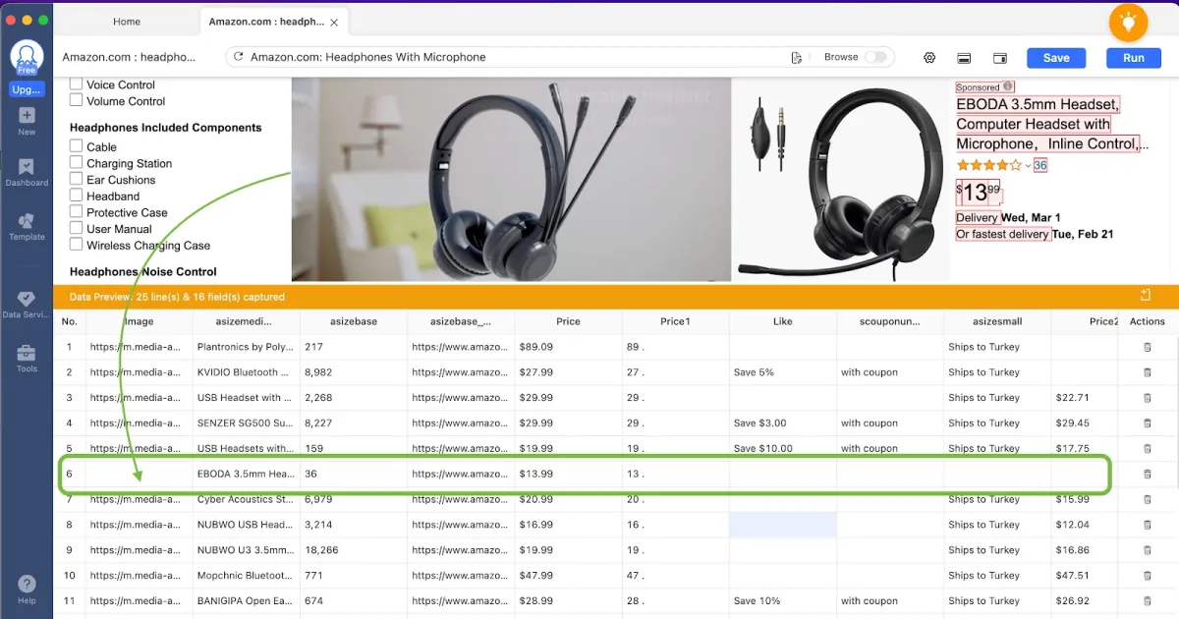Click the orange lightbulb tips icon

coord(1128,22)
